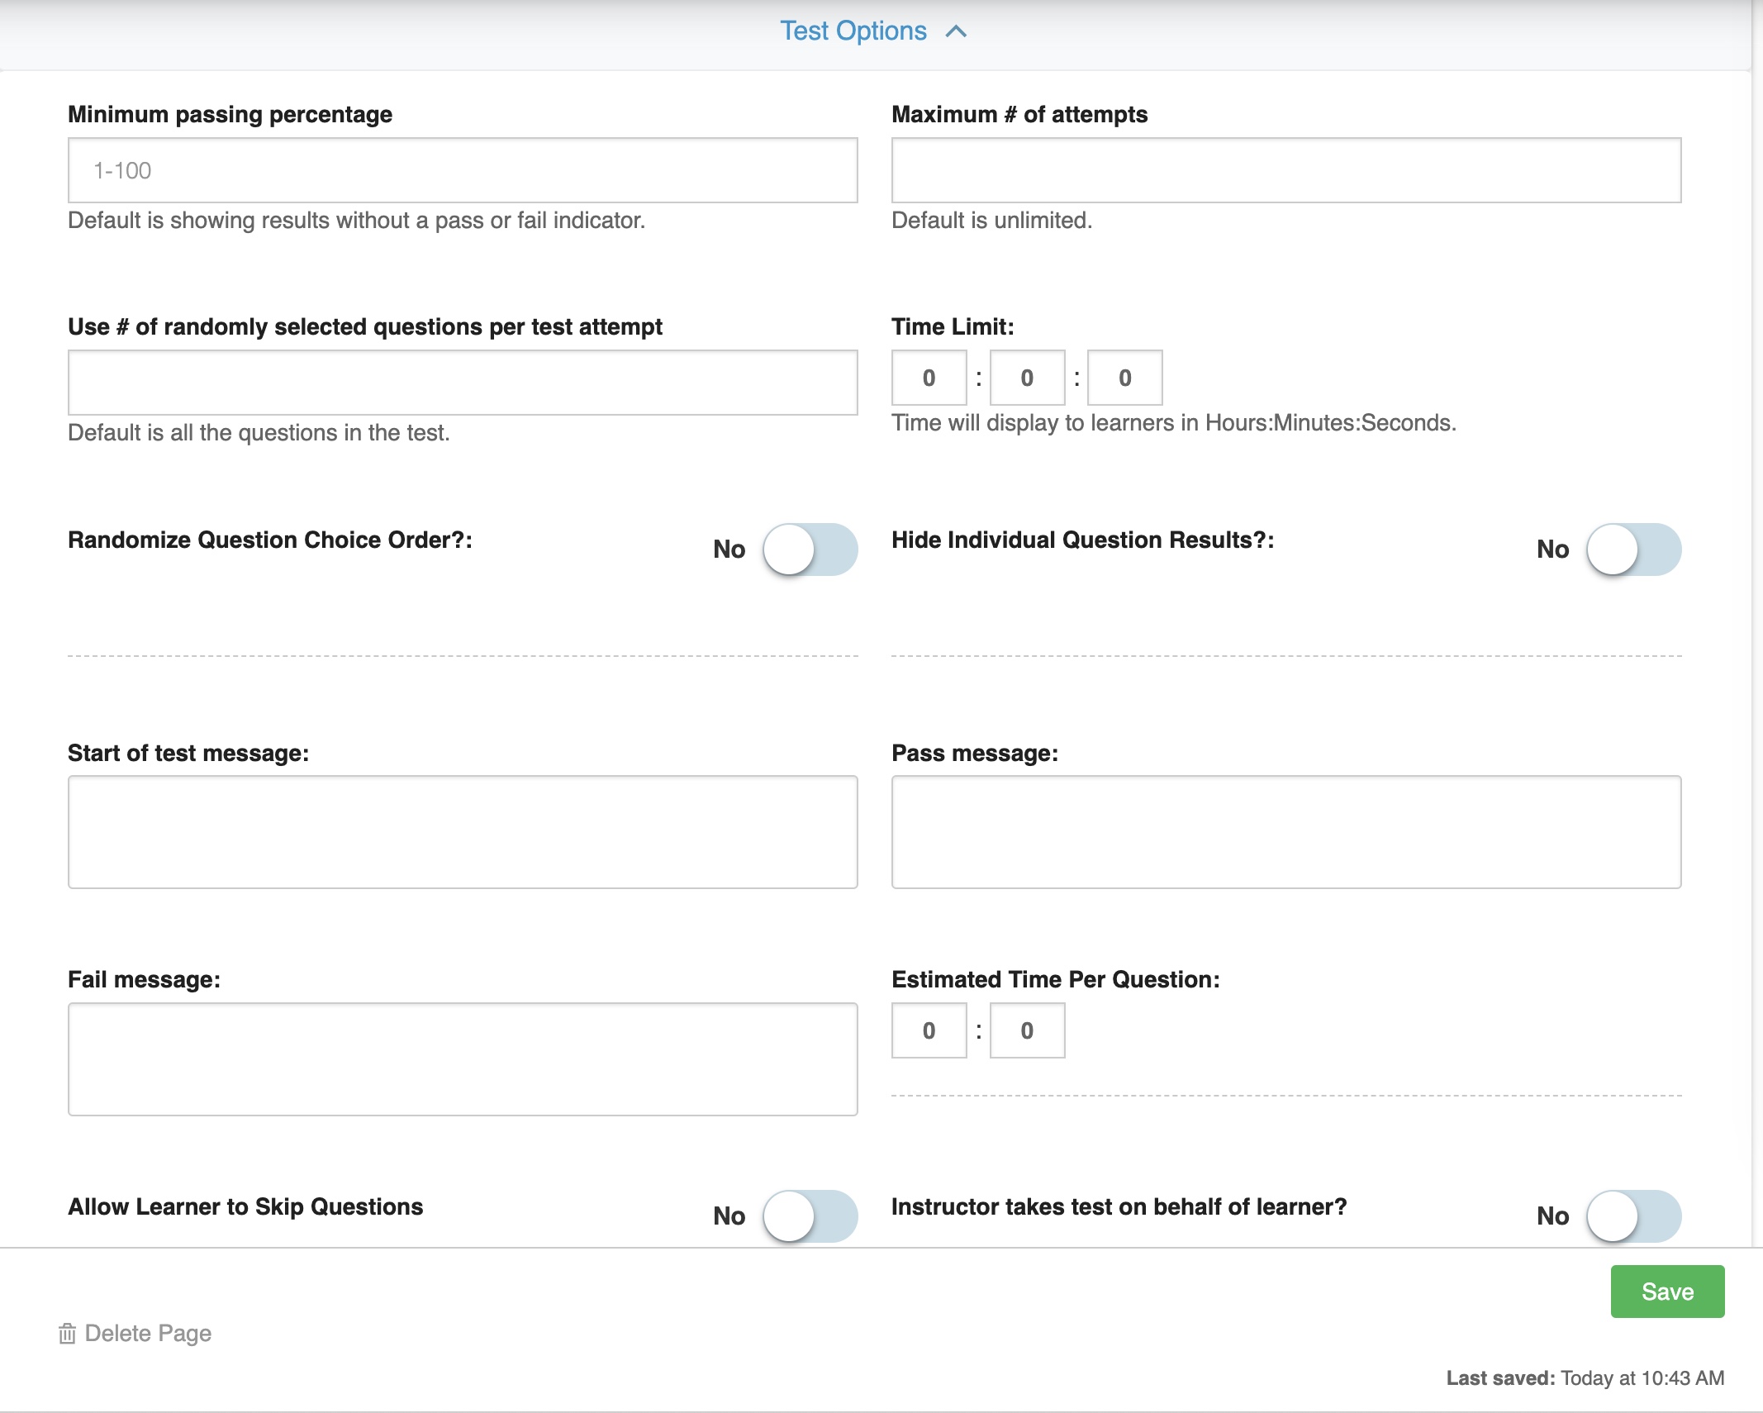Click the Estimated Time Per Question seconds box
Viewport: 1763px width, 1413px height.
coord(1026,1030)
